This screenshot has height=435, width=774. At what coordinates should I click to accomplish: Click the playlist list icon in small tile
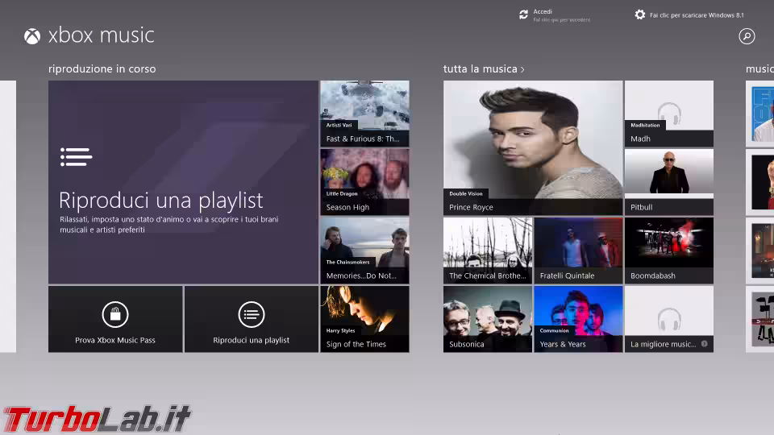pos(252,314)
